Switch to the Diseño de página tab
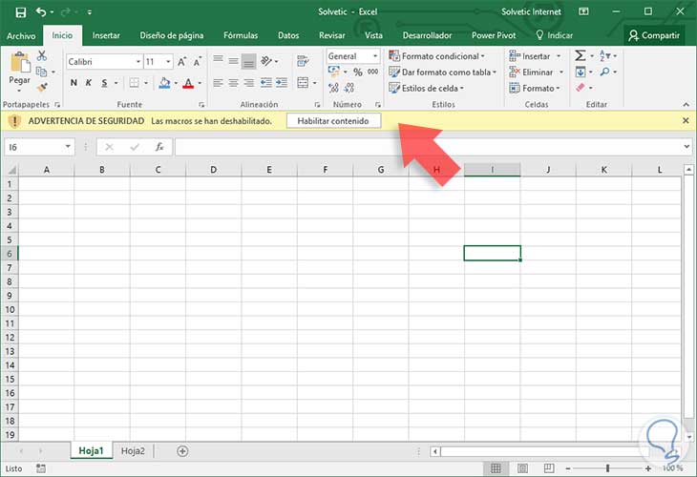The image size is (697, 477). tap(172, 35)
